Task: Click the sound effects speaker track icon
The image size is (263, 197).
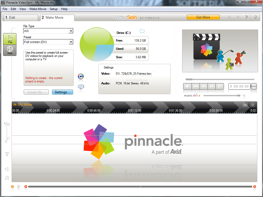Action: click(7, 169)
